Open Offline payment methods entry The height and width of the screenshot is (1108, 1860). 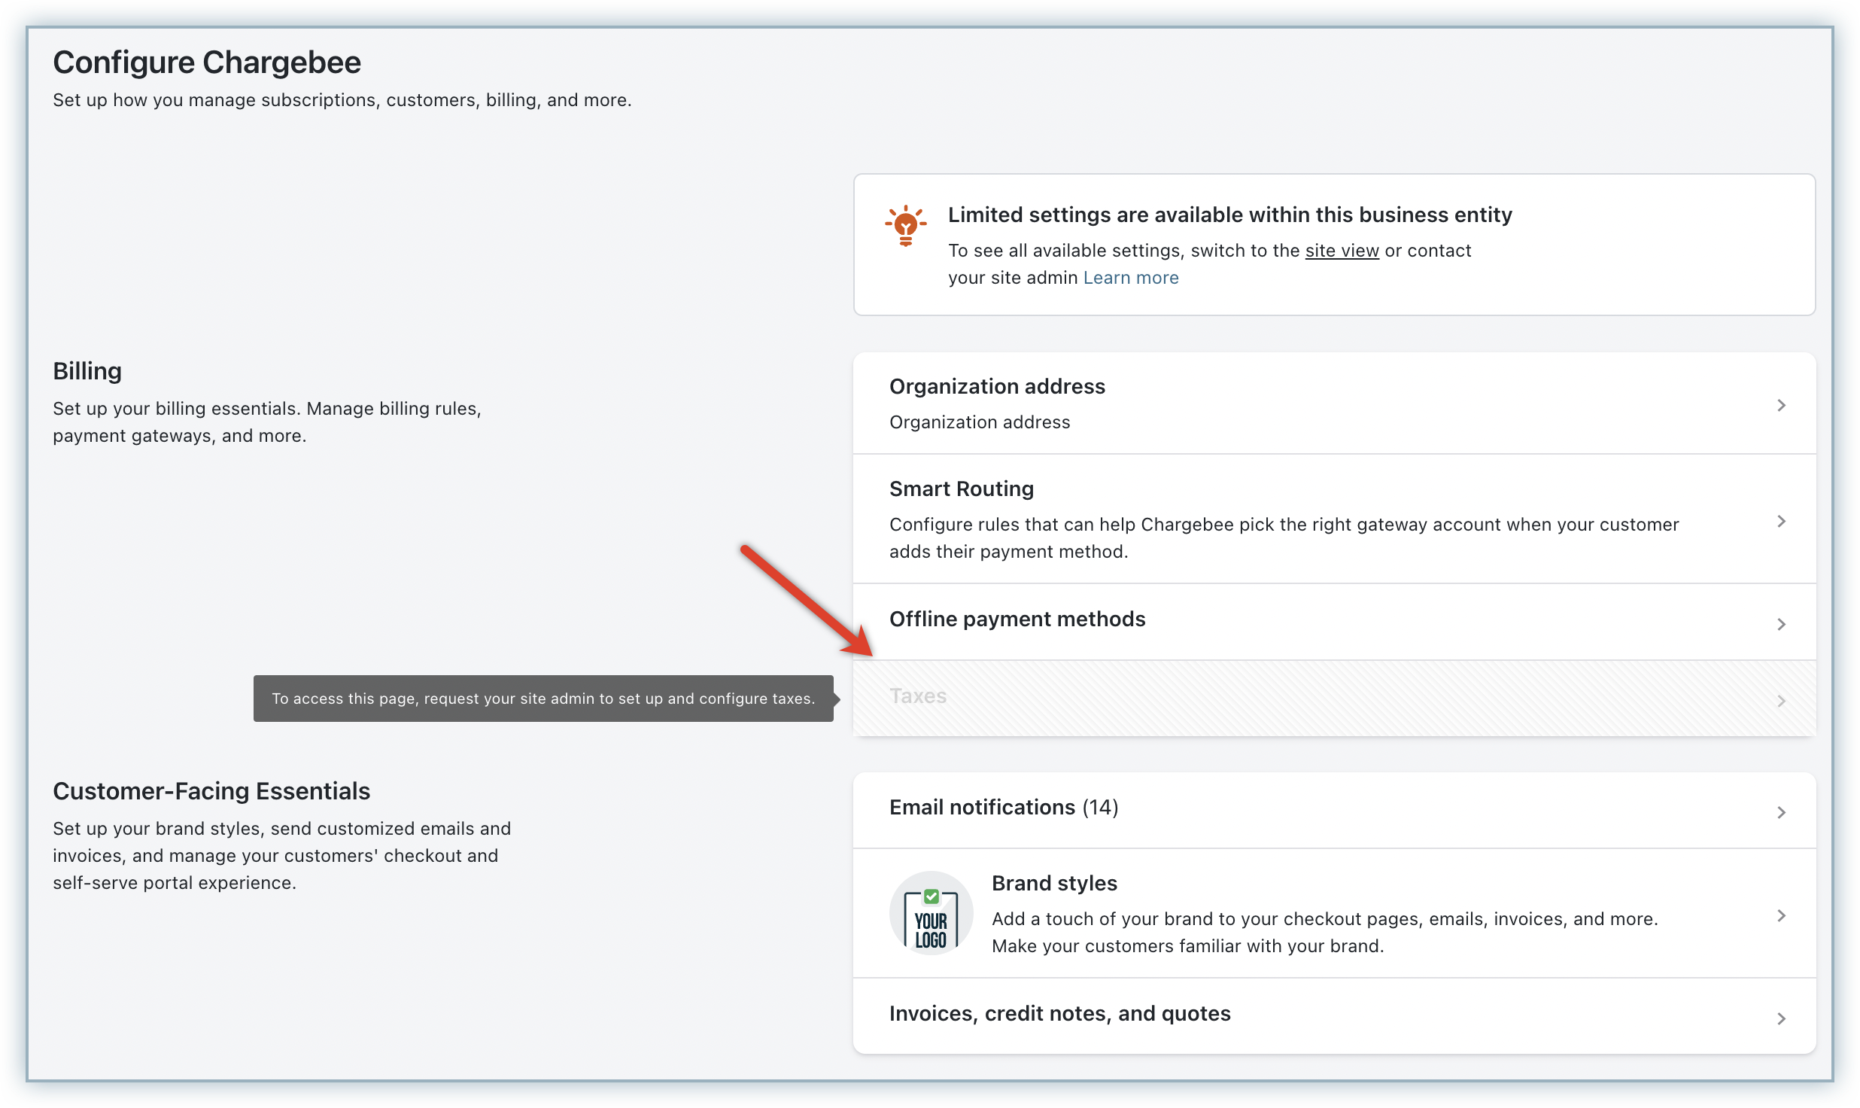(1017, 619)
